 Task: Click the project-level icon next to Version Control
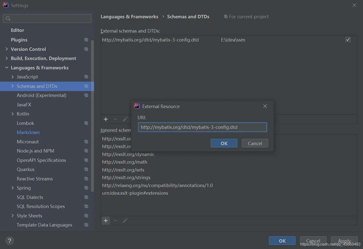click(86, 49)
